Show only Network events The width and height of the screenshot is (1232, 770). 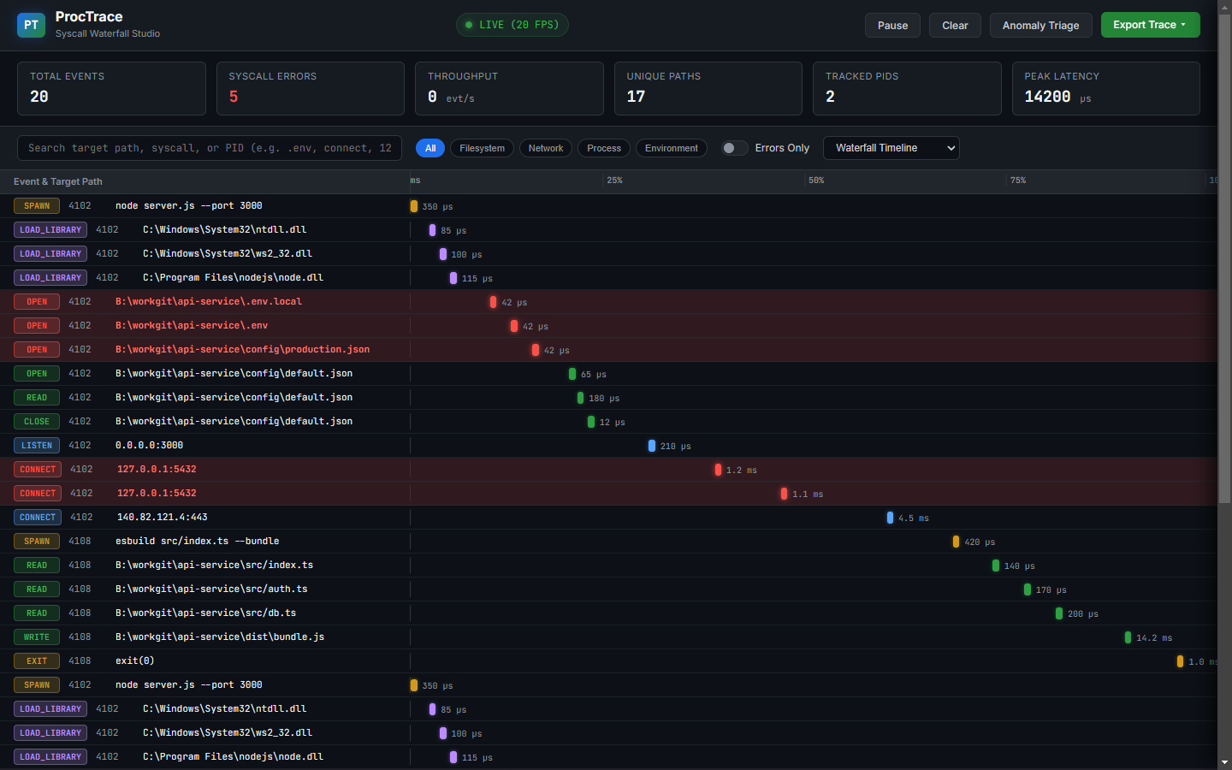point(546,148)
